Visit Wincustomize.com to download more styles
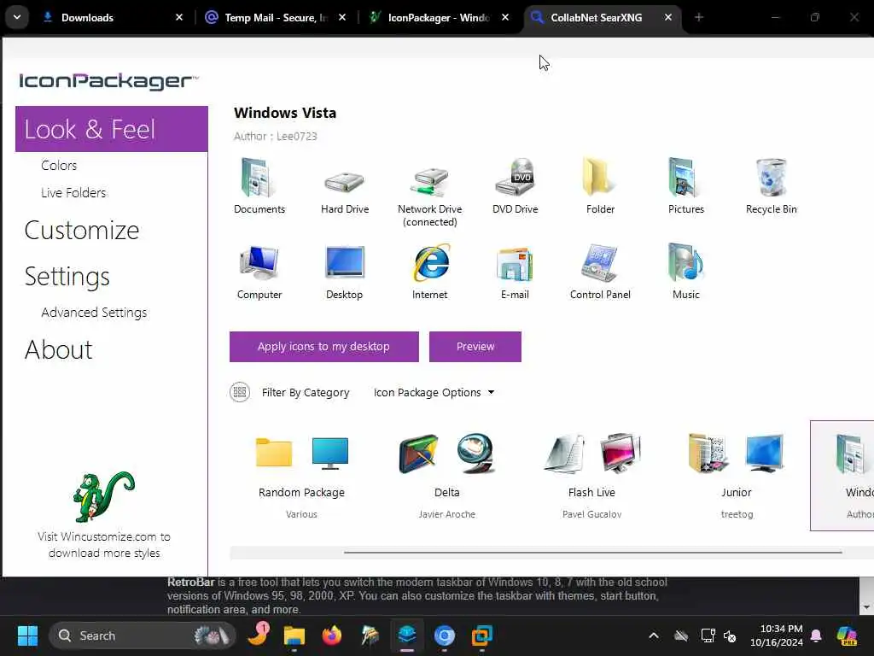The height and width of the screenshot is (656, 874). (104, 544)
